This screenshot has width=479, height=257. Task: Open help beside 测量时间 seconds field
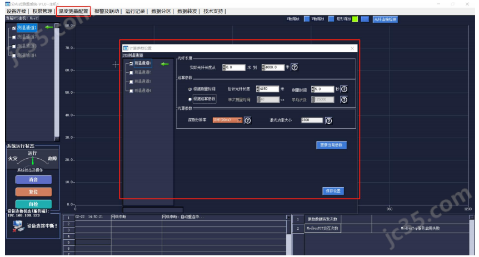click(344, 89)
